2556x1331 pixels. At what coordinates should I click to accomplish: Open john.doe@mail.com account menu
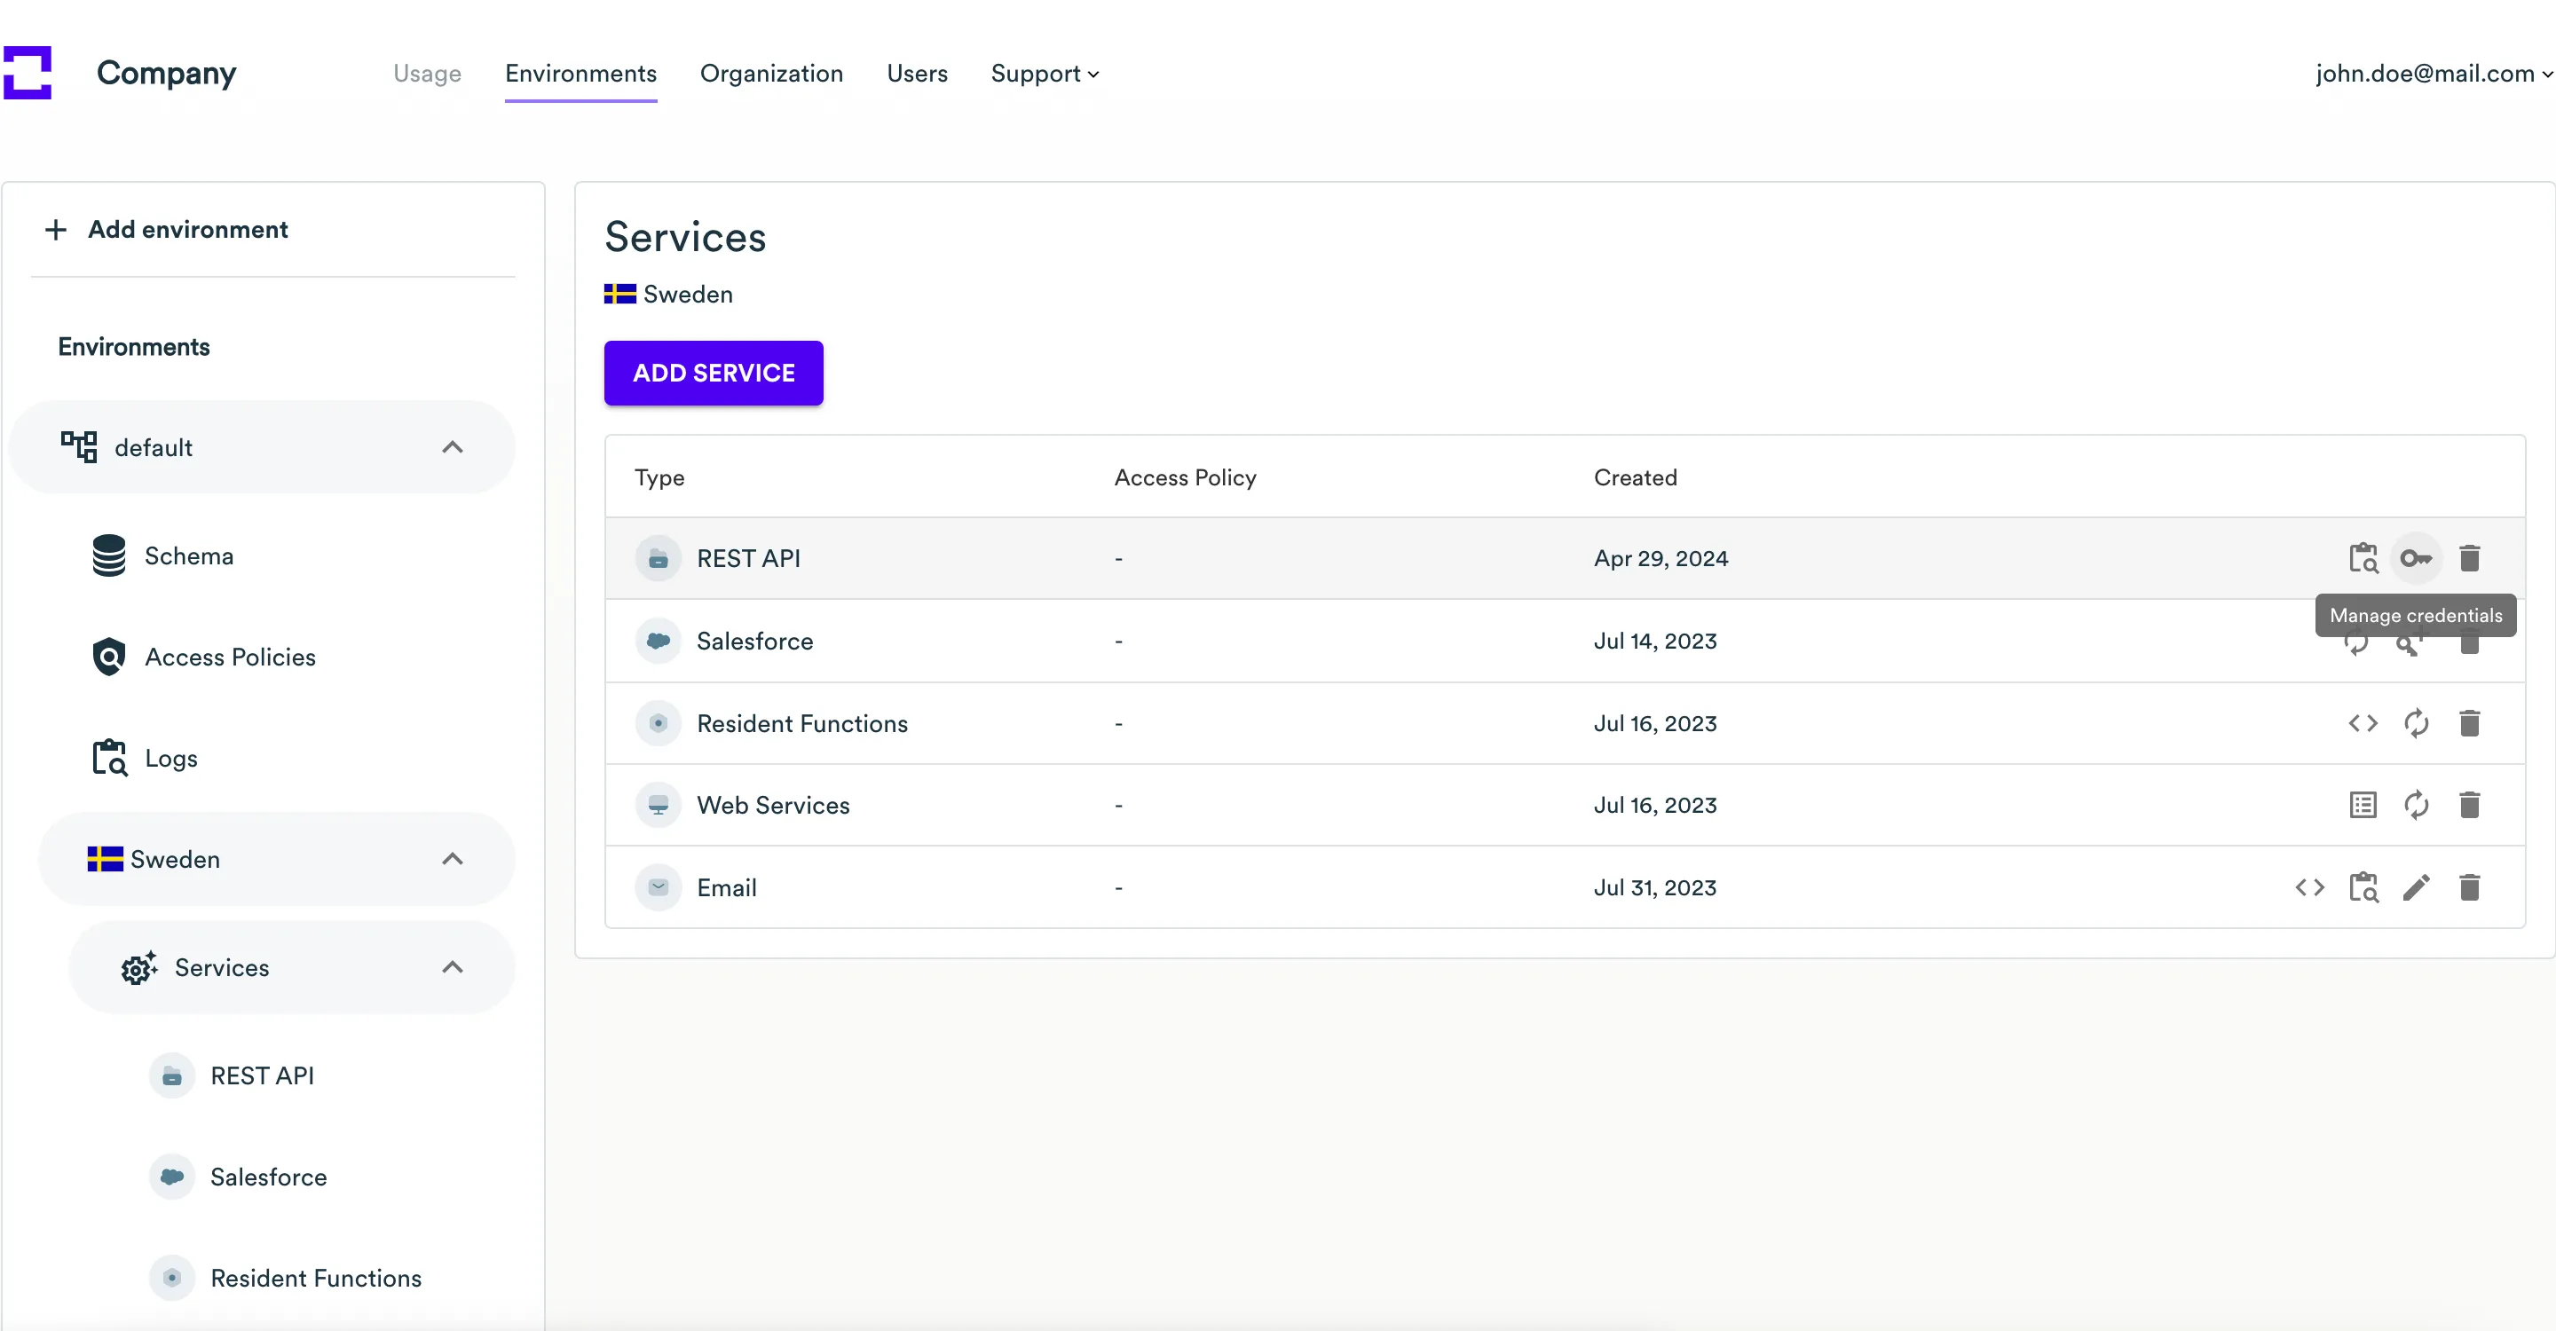coord(2431,74)
